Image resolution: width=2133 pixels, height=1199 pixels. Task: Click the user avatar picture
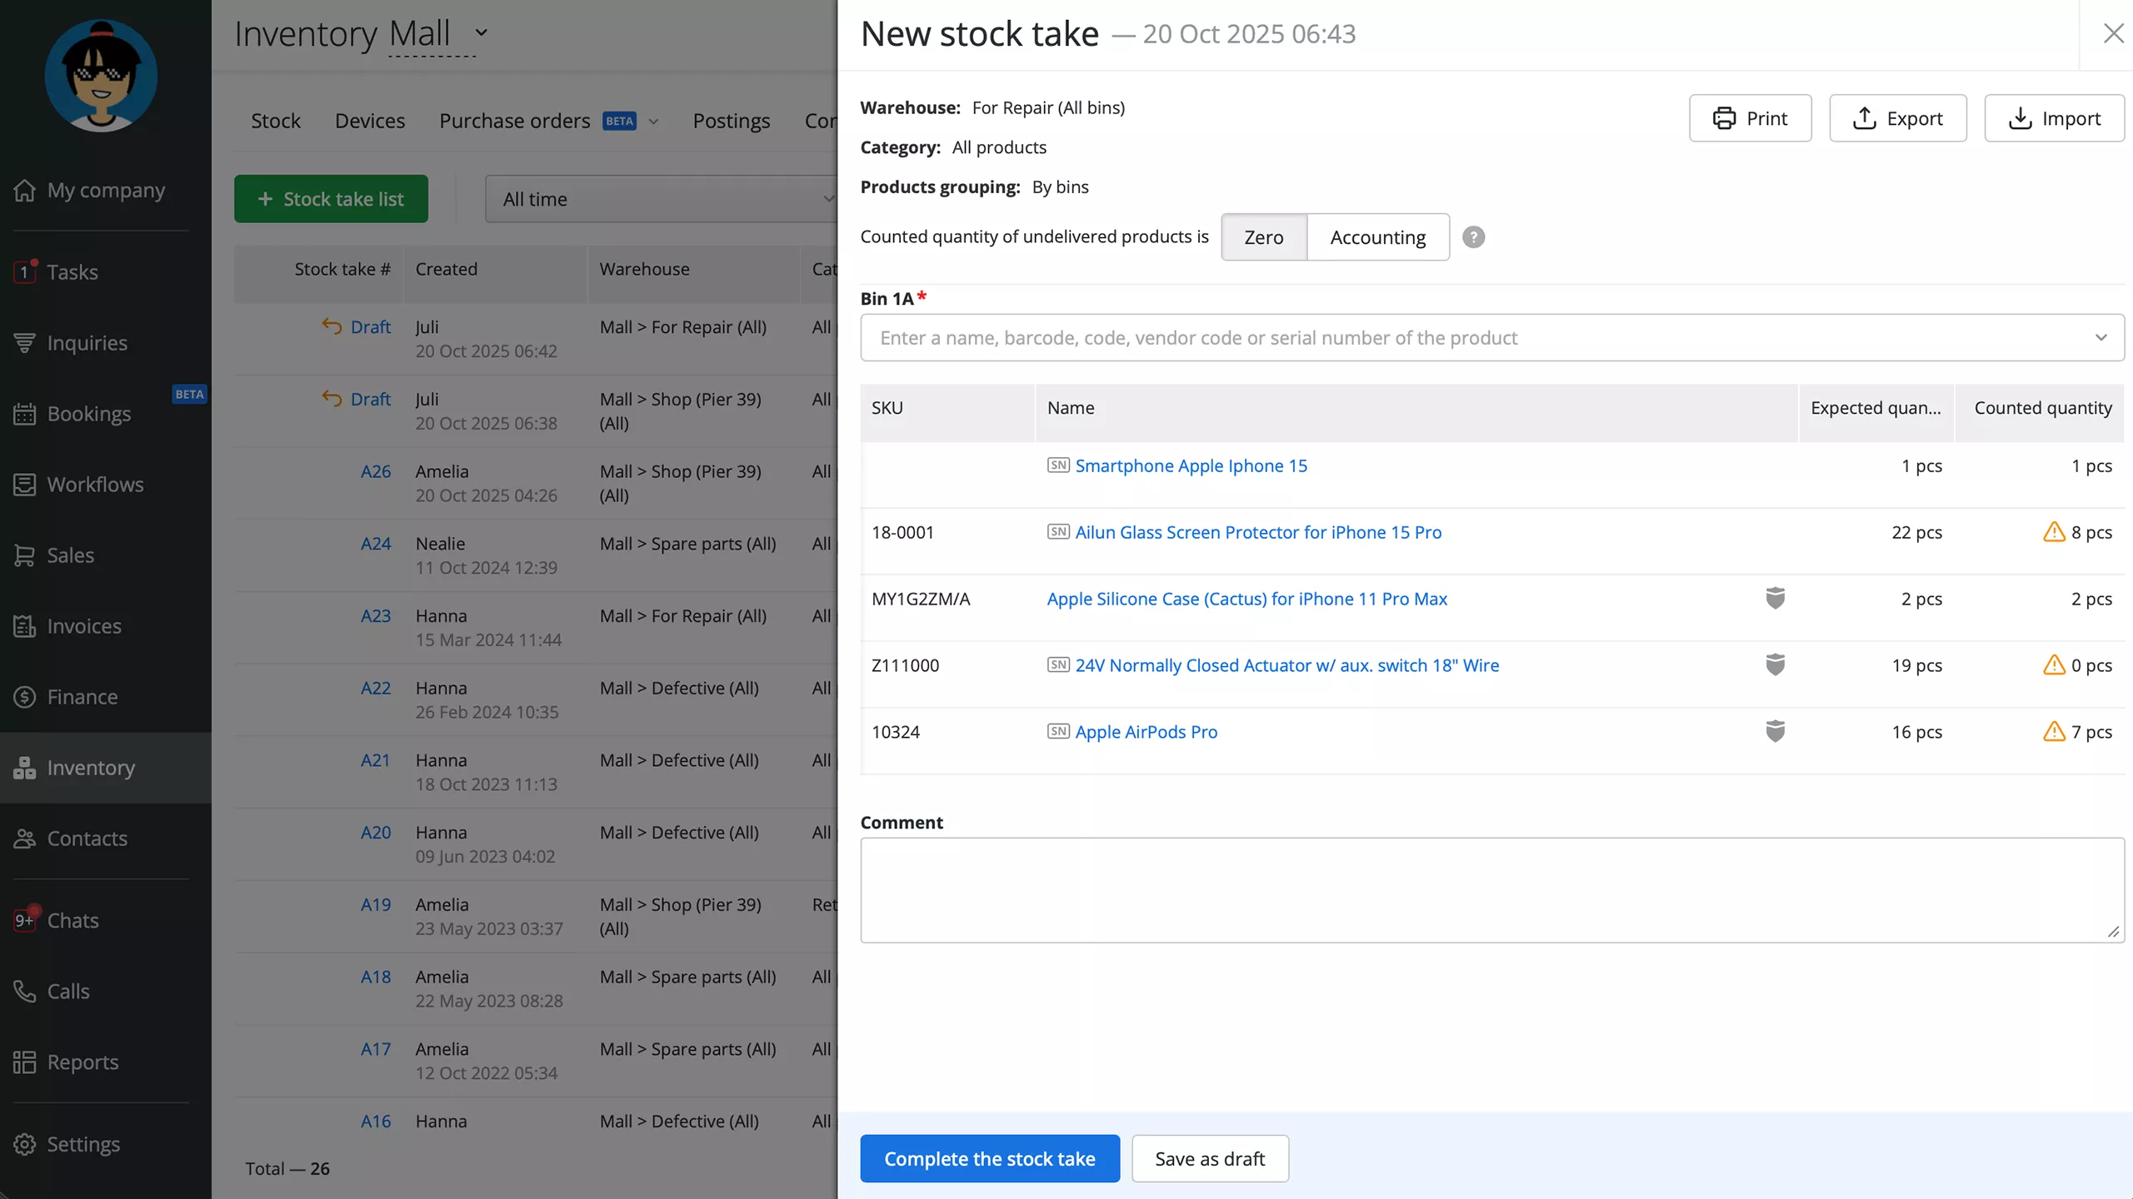point(101,76)
